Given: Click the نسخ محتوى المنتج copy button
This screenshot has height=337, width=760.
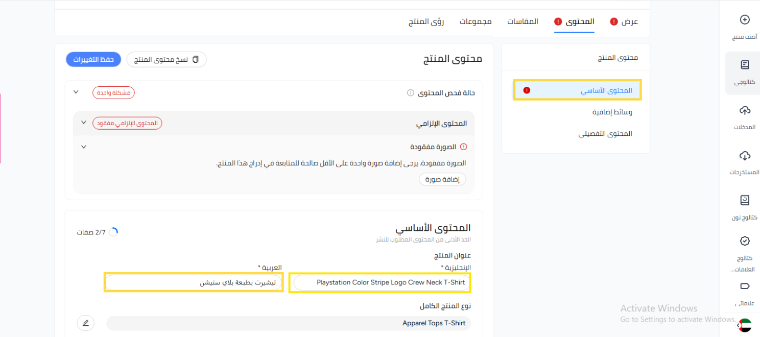Looking at the screenshot, I should pyautogui.click(x=167, y=59).
